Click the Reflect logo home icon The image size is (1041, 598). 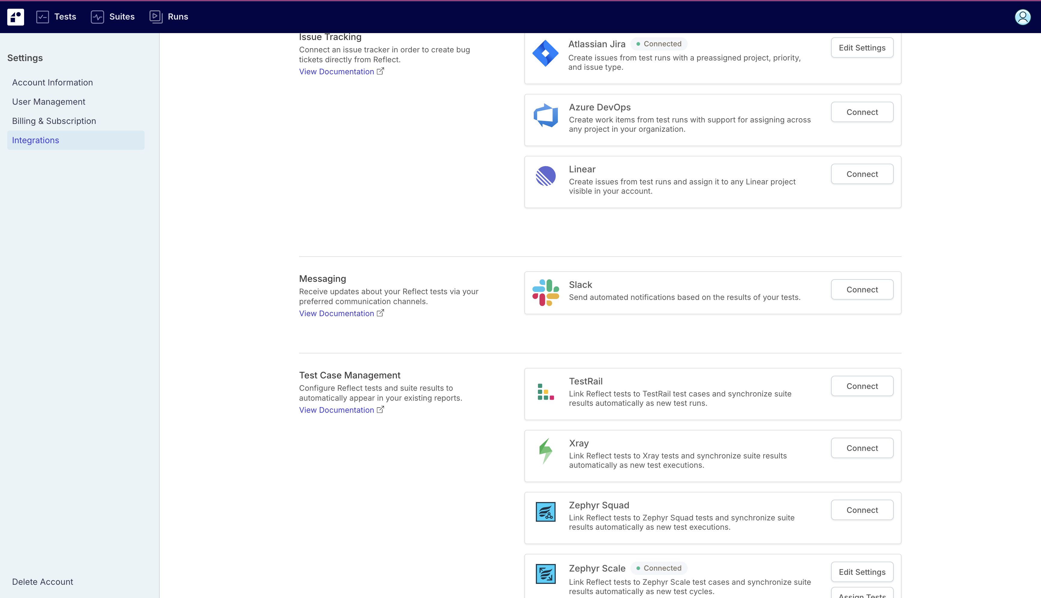[16, 17]
